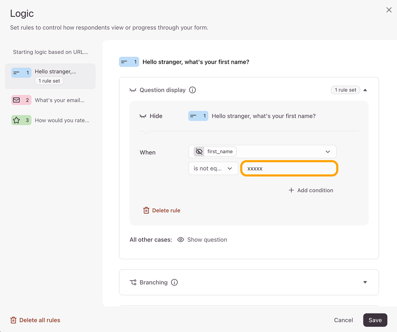
Task: Click the Hide action eye icon
Action: pyautogui.click(x=143, y=116)
